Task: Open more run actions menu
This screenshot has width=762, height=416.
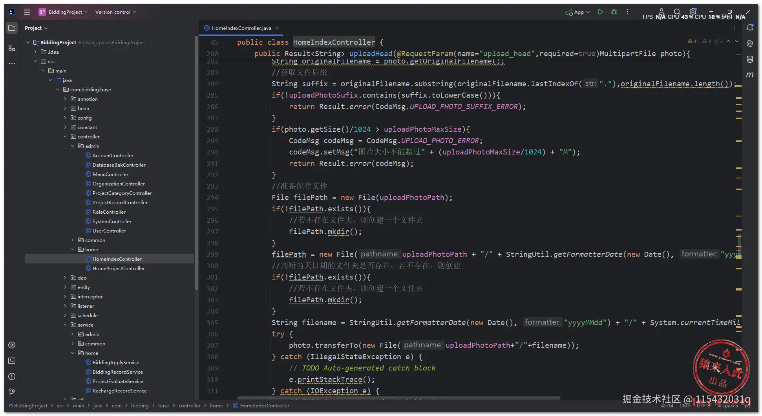Action: point(627,12)
